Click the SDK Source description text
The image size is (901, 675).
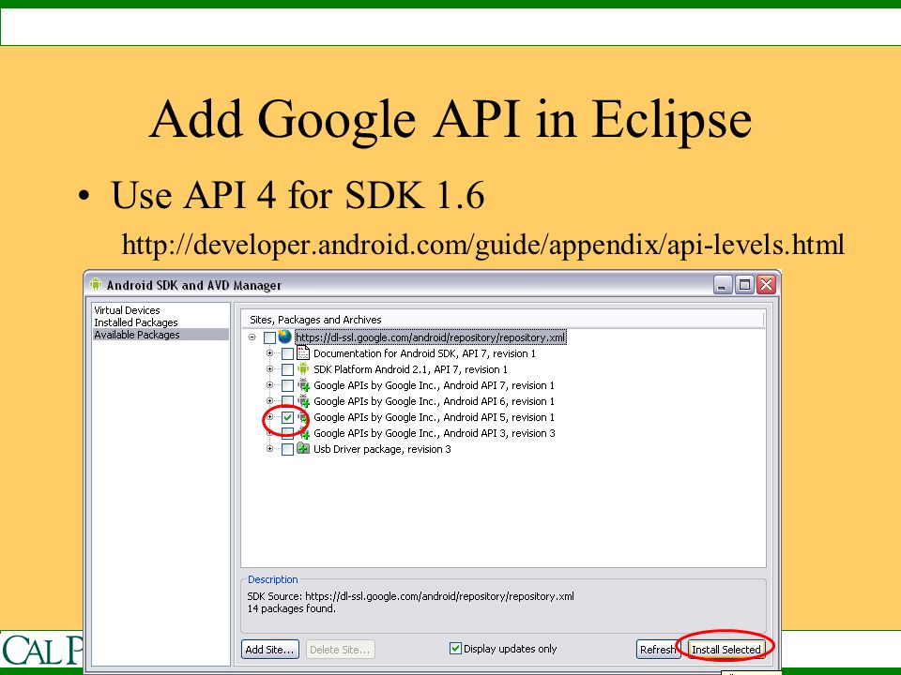pyautogui.click(x=410, y=596)
